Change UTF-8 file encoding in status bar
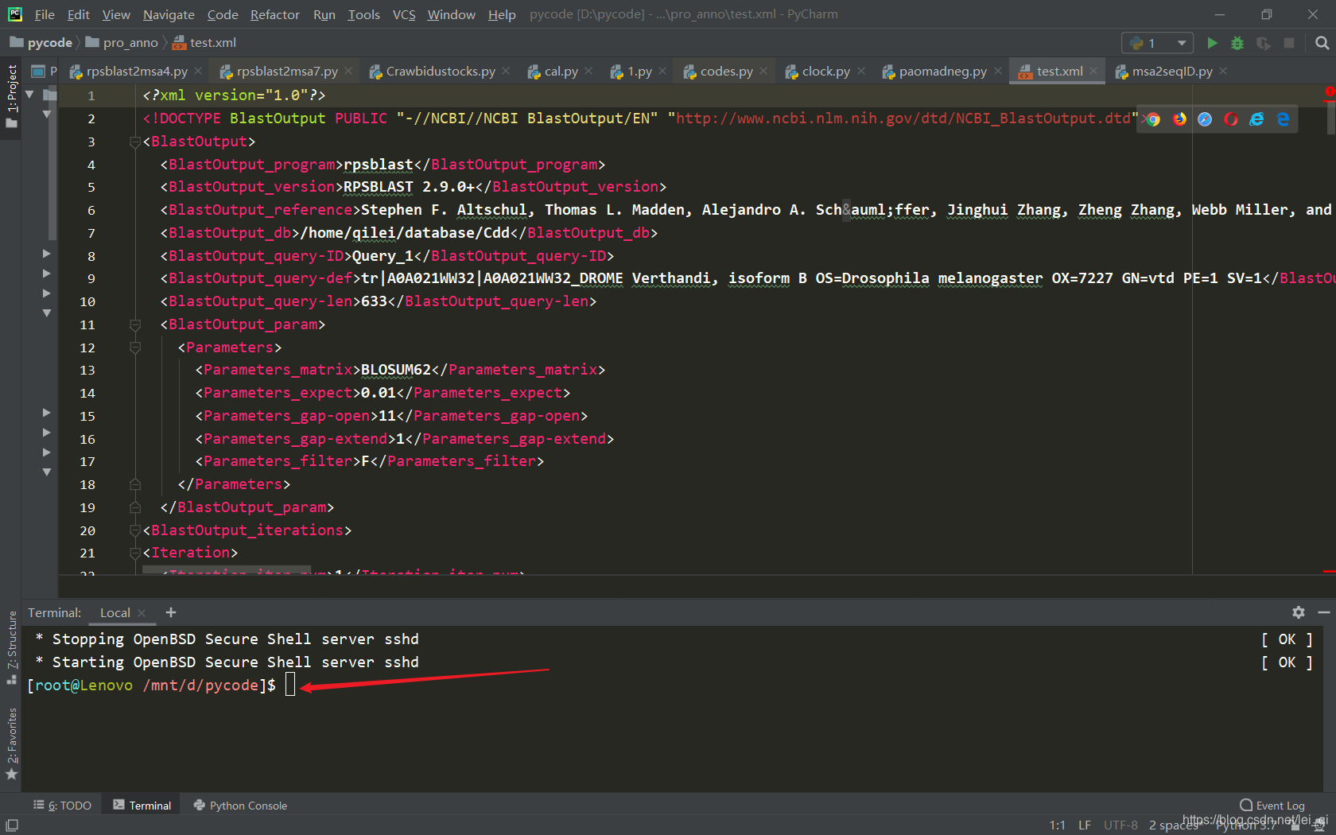The image size is (1336, 835). [1120, 825]
